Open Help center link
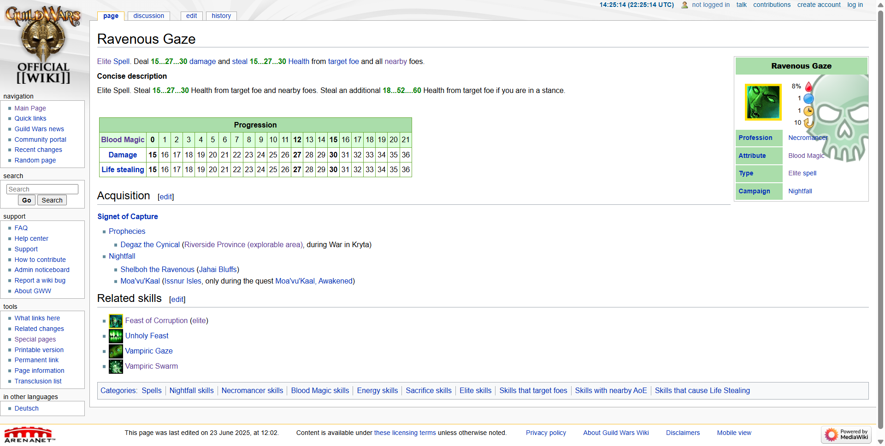 [31, 238]
